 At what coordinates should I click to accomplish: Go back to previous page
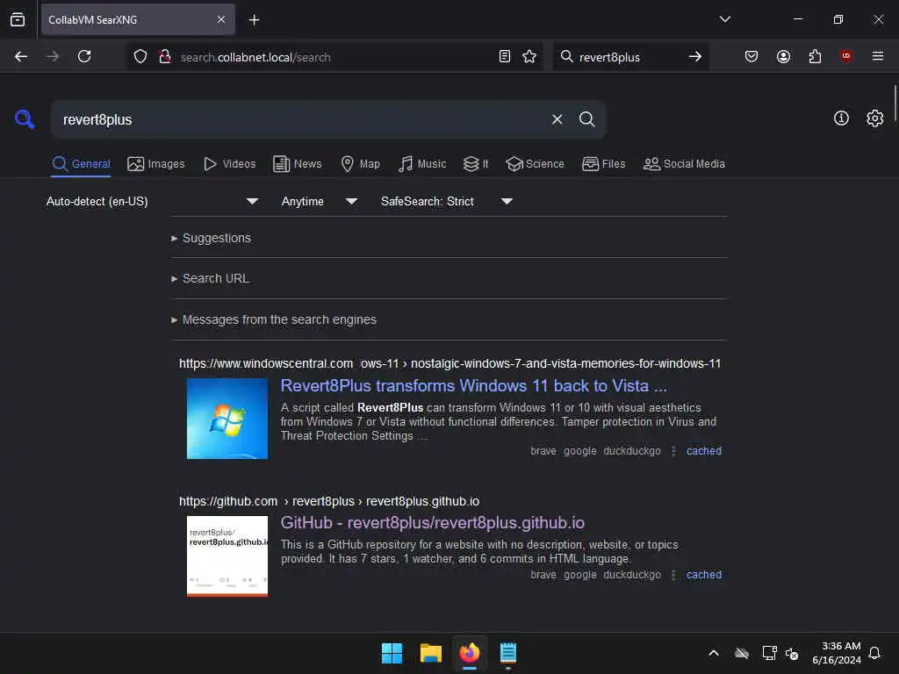[21, 56]
